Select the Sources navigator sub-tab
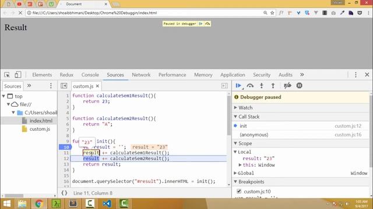 (x=13, y=87)
